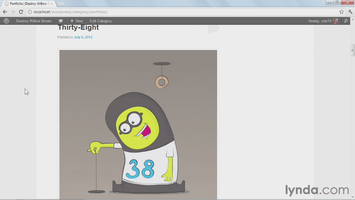Restore down the browser window
This screenshot has width=355, height=200.
coord(337,3)
